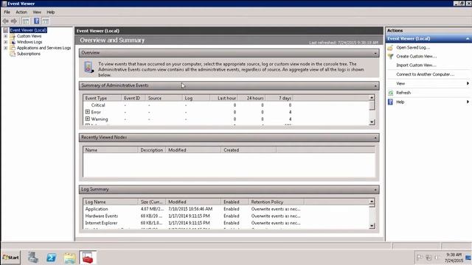This screenshot has height=265, width=472.
Task: Click the Source column header
Action: 164,98
